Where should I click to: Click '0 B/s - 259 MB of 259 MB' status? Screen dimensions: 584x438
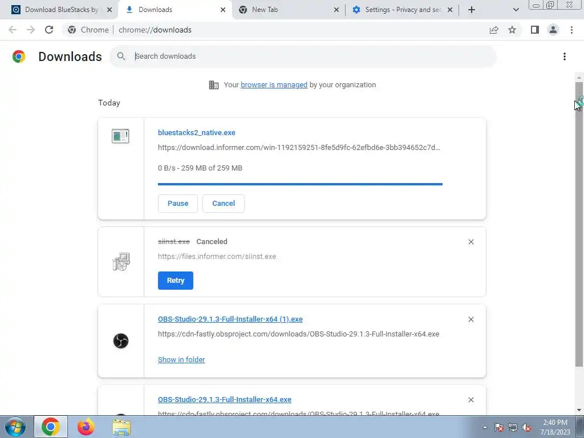click(x=200, y=168)
